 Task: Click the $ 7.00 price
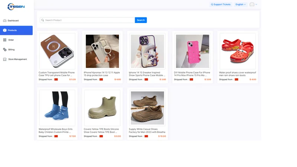72,136
